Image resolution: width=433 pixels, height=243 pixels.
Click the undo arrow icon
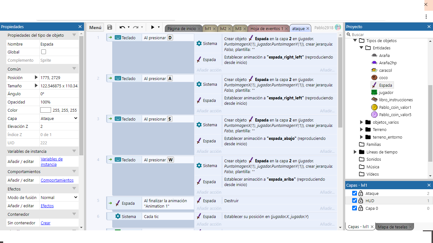click(x=122, y=28)
